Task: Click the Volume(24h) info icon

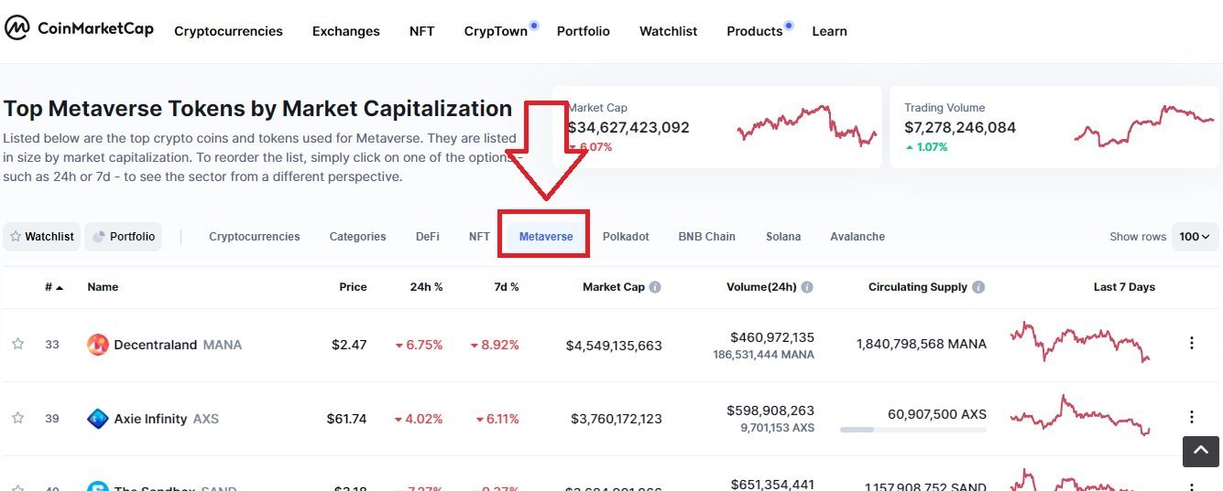Action: pyautogui.click(x=807, y=287)
